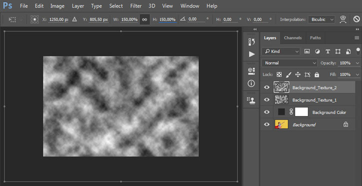Toggle the maintain aspect ratio link icon
362x186 pixels.
144,19
